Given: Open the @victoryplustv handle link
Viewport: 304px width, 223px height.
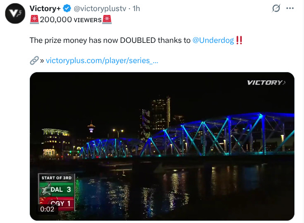Looking at the screenshot, I should 100,9.
